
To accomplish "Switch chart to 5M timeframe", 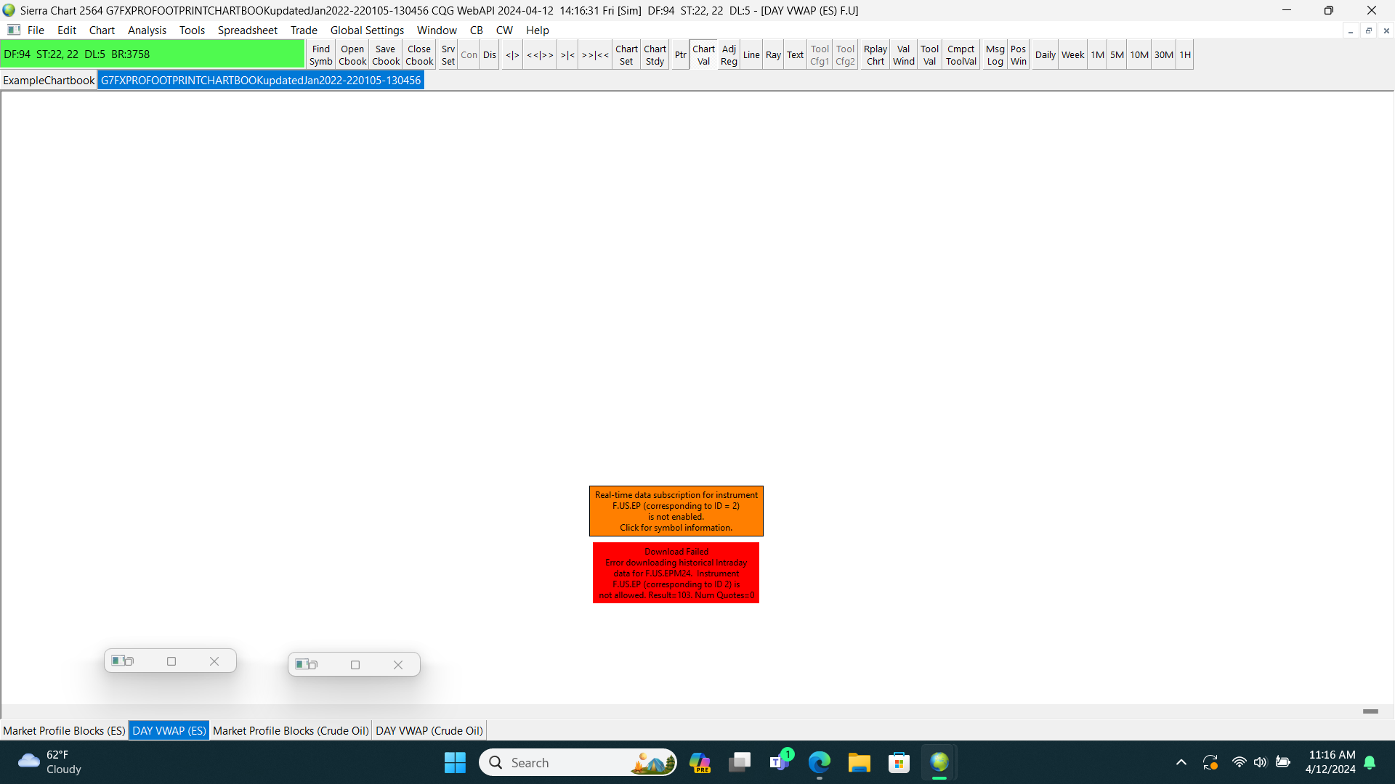I will point(1117,55).
